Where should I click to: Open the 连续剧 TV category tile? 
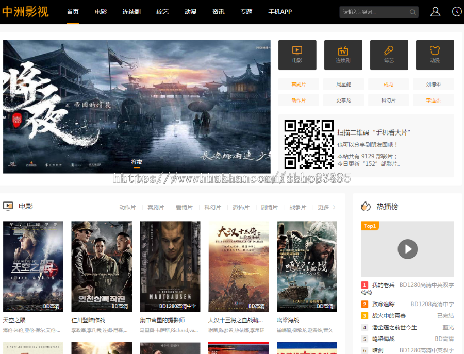point(343,55)
